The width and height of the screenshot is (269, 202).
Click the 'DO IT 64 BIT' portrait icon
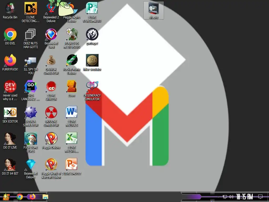click(10, 167)
